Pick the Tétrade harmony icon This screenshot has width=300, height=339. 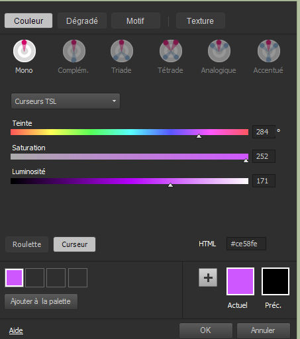click(171, 51)
